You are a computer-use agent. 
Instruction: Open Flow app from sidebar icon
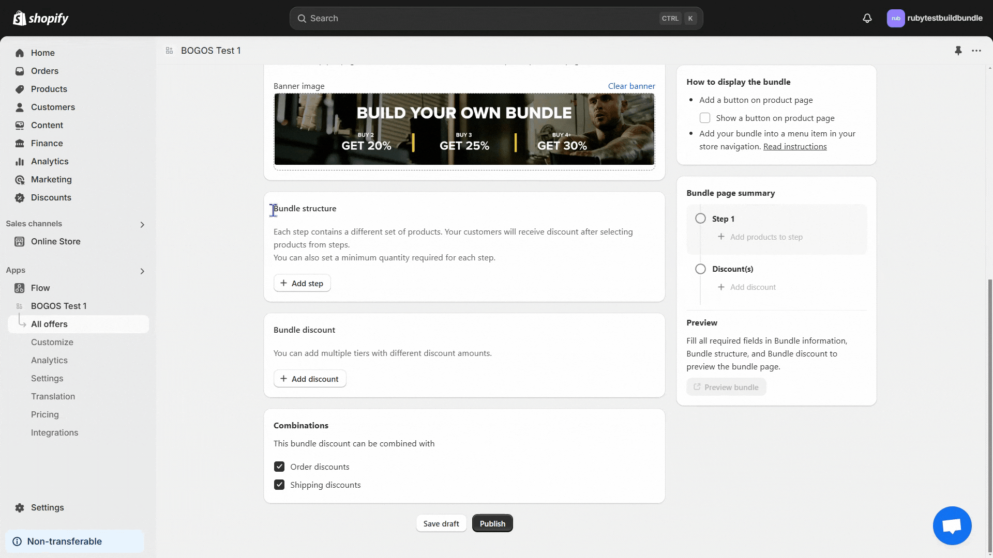20,288
